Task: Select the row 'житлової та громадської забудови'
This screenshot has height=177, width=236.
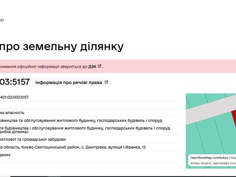Action: click(33, 140)
